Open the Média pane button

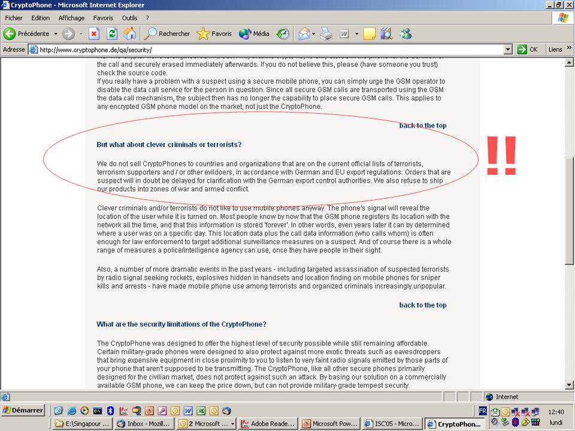pyautogui.click(x=254, y=34)
